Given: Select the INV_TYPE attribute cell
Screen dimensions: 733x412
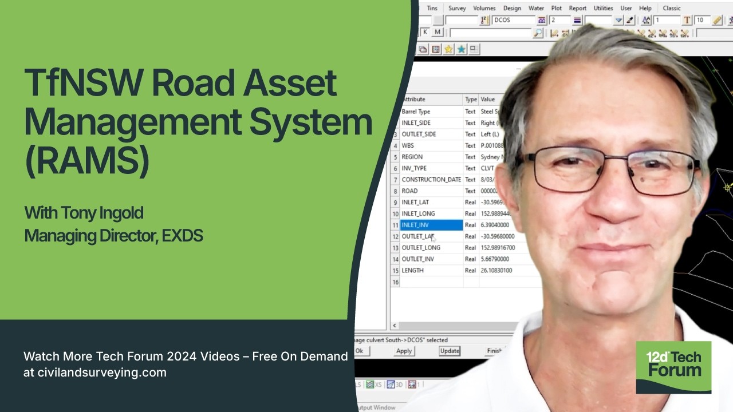Looking at the screenshot, I should coord(432,168).
